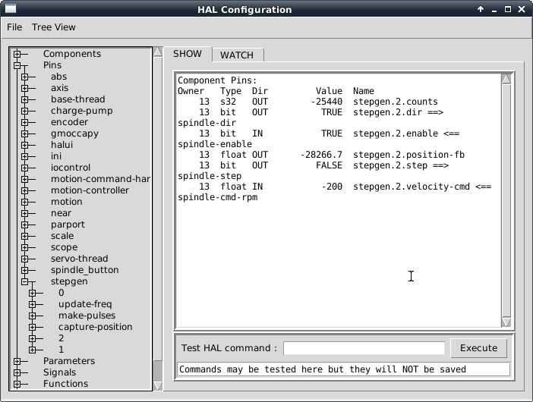
Task: Expand the Signals tree node
Action: (17, 372)
